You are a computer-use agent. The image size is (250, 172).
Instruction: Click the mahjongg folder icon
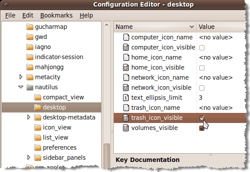pos(30,67)
